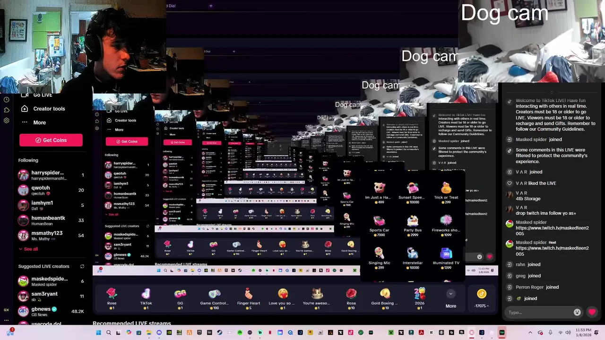Open qwotuh following account
605x340 pixels.
[51, 190]
